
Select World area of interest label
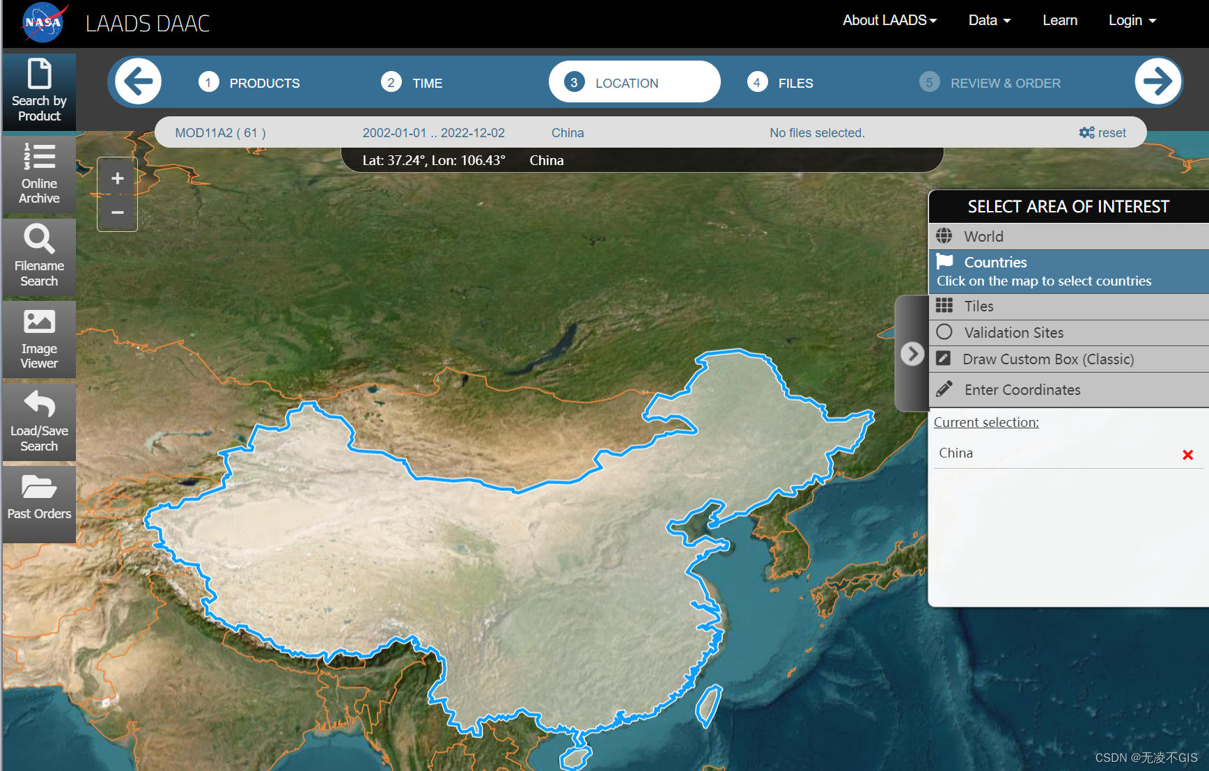click(983, 236)
